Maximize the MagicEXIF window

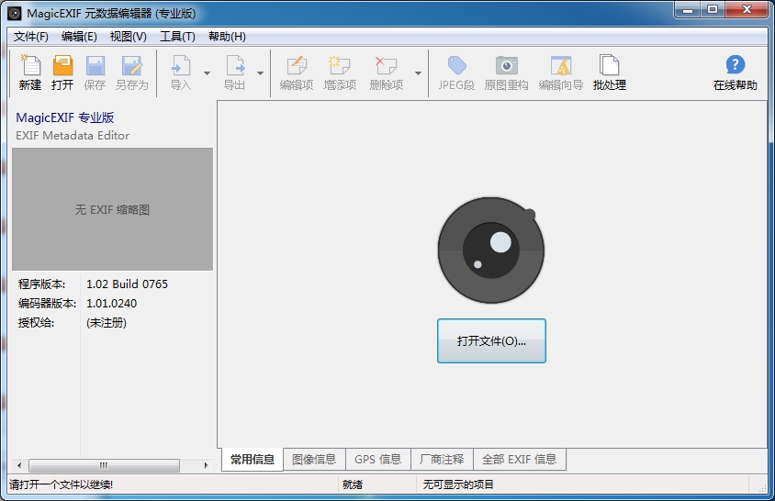[713, 9]
